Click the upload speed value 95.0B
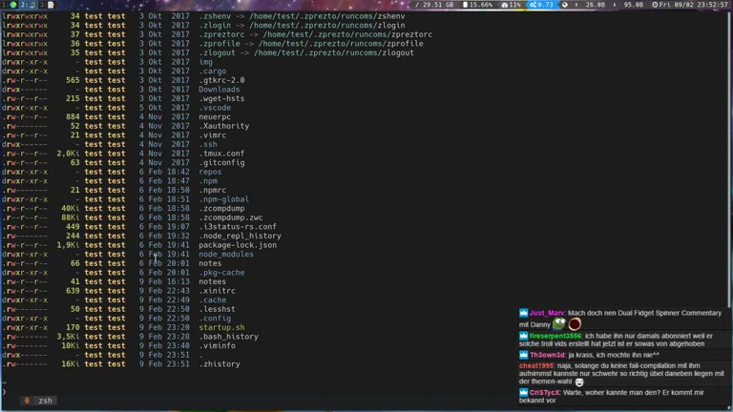The height and width of the screenshot is (412, 733). click(633, 5)
